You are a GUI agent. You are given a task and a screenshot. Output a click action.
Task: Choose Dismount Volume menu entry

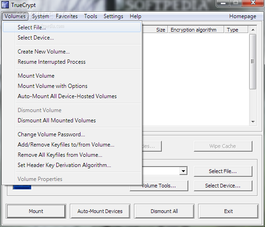(72, 110)
